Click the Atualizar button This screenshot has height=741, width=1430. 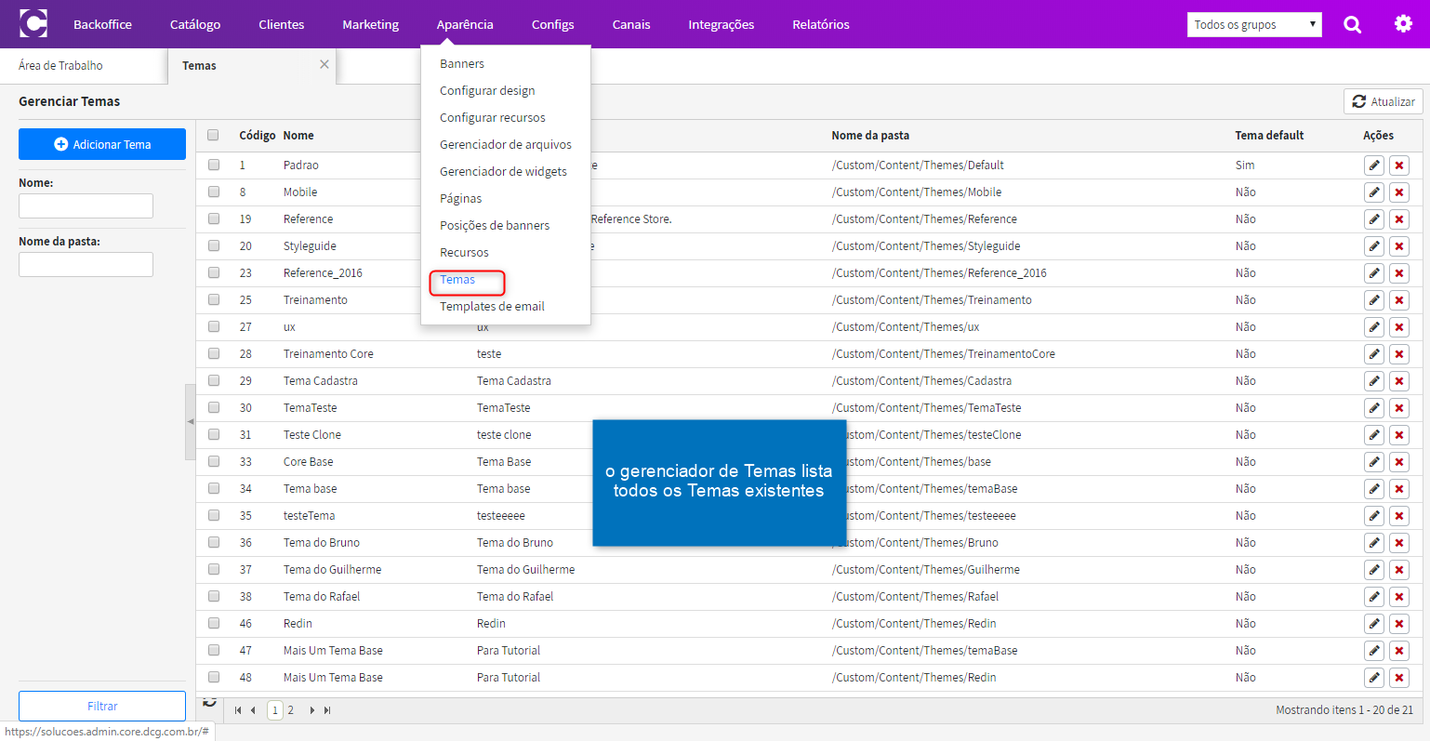pos(1383,101)
